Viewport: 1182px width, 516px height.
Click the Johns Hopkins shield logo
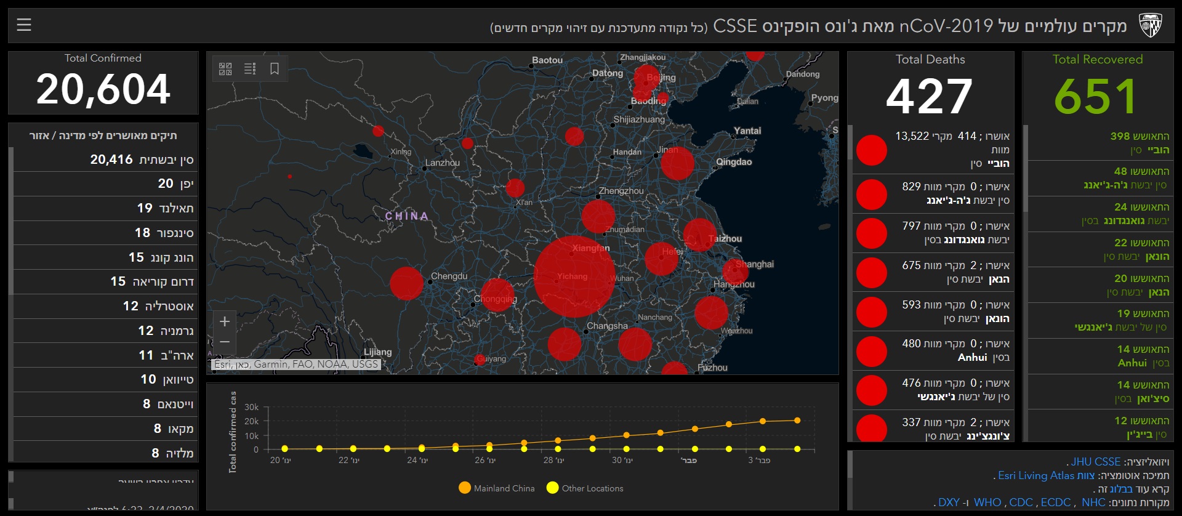[x=1150, y=25]
